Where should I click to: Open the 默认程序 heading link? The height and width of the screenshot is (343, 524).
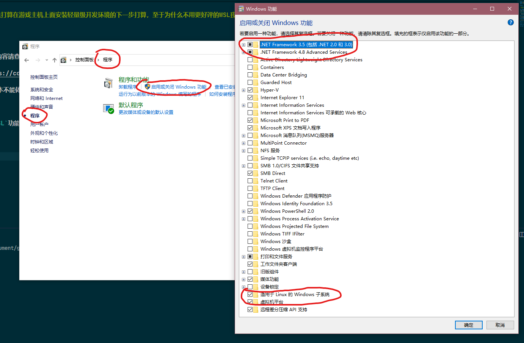point(131,105)
